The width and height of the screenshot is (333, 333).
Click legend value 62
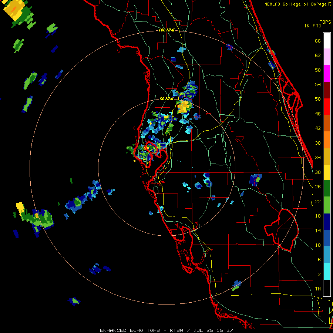point(318,55)
